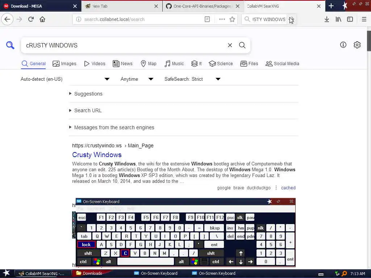Open the Auto-detect language dropdown
Viewport: 371px width, 278px height.
click(x=65, y=79)
